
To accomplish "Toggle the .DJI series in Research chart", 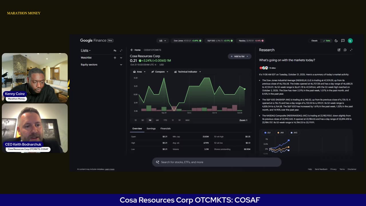I will [268, 133].
